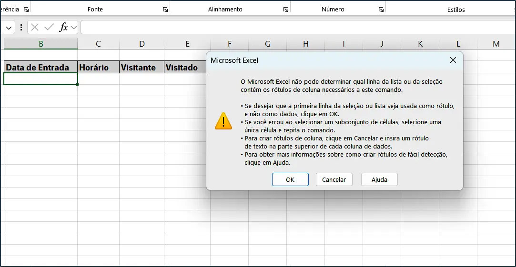516x267 pixels.
Task: Click the 'Microsoft Excel' dialog title
Action: tap(234, 60)
